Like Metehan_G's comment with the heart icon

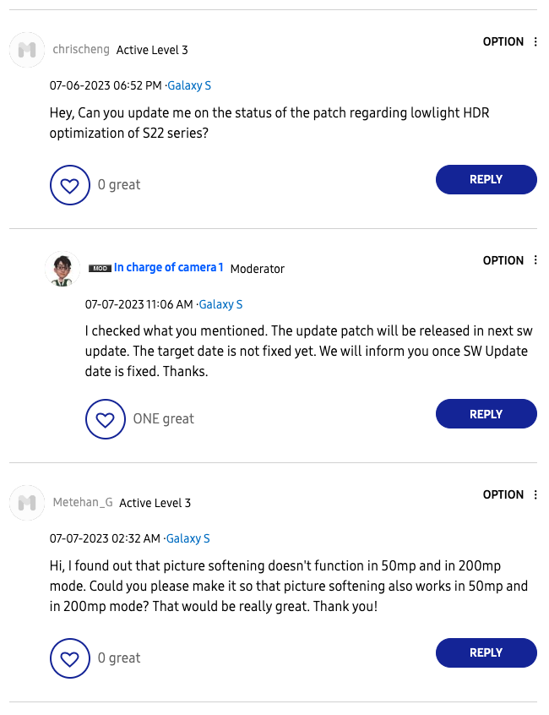click(x=70, y=658)
